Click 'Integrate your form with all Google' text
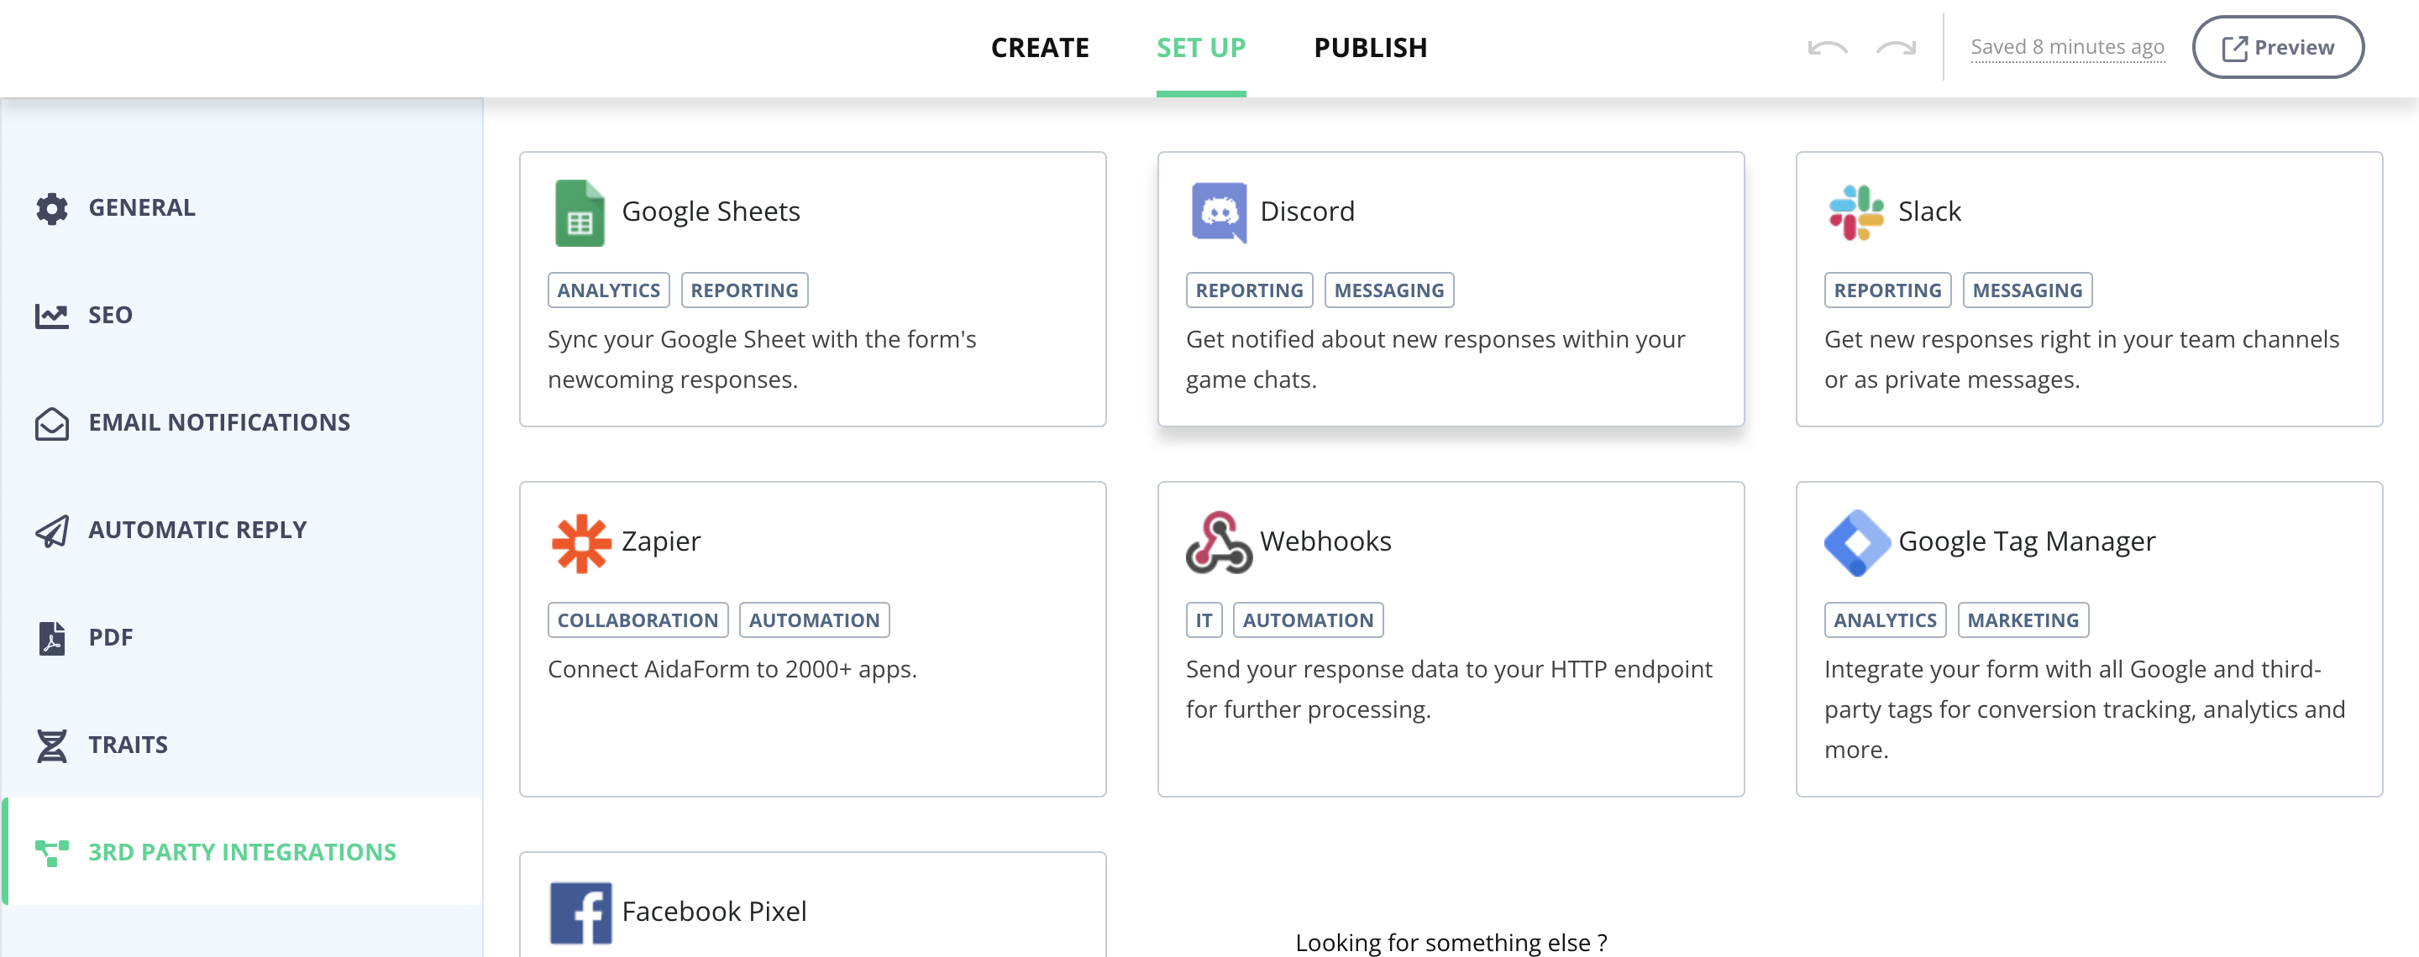This screenshot has height=957, width=2419. (2084, 710)
